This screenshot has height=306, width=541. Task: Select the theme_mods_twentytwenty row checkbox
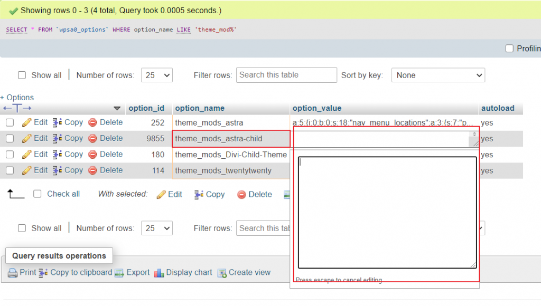pos(10,170)
